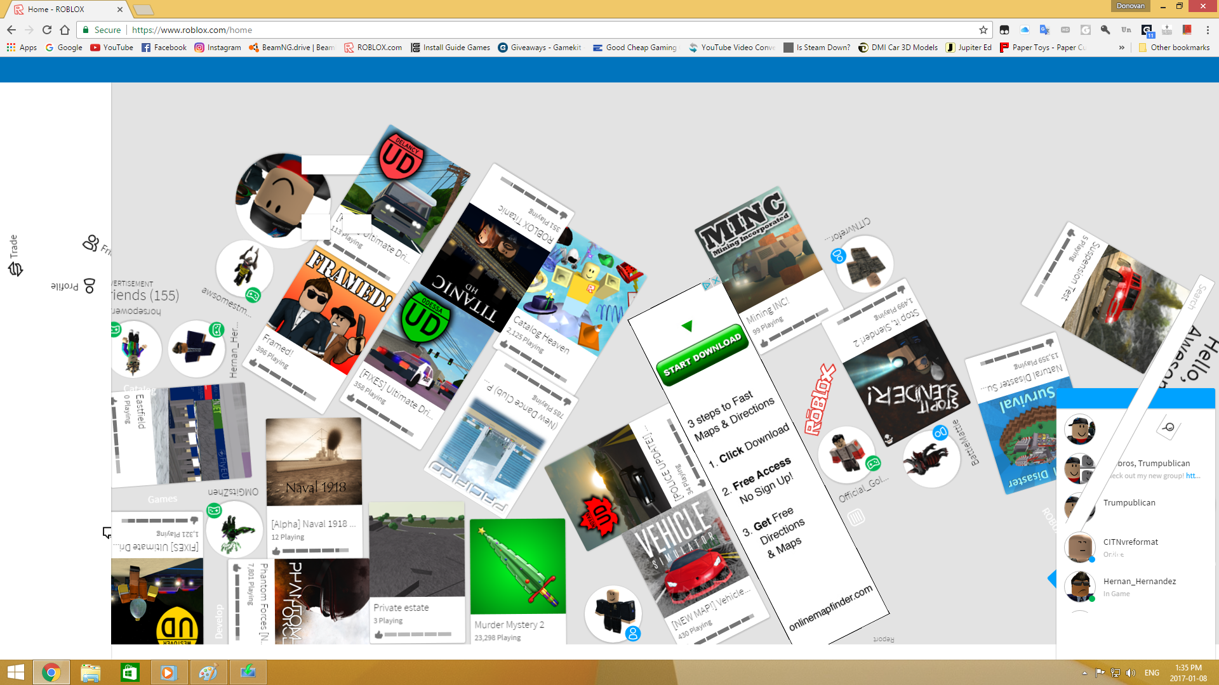Collapse chat panel with blue arrow
Viewport: 1219px width, 685px height.
(1052, 579)
